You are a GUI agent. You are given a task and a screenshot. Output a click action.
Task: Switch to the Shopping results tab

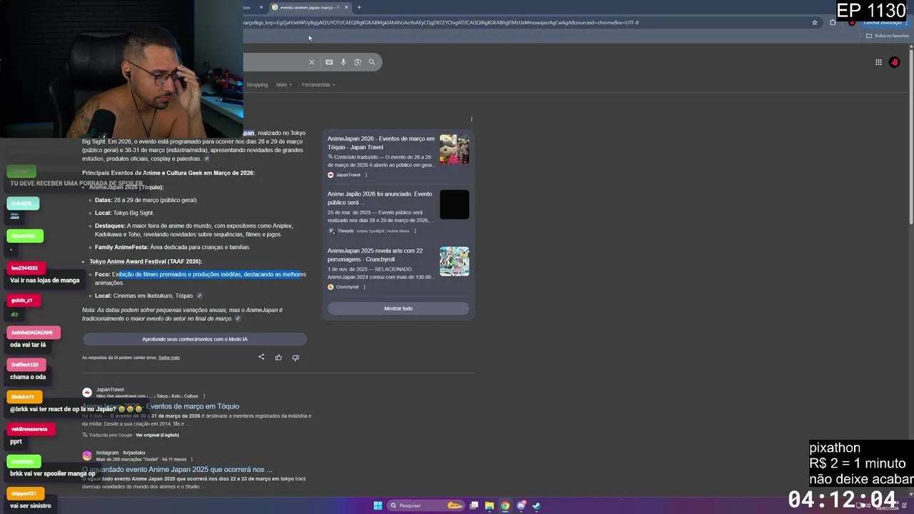coord(257,84)
